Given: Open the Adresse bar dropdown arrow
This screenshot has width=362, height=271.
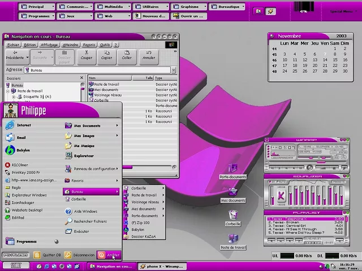Looking at the screenshot, I should click(174, 70).
